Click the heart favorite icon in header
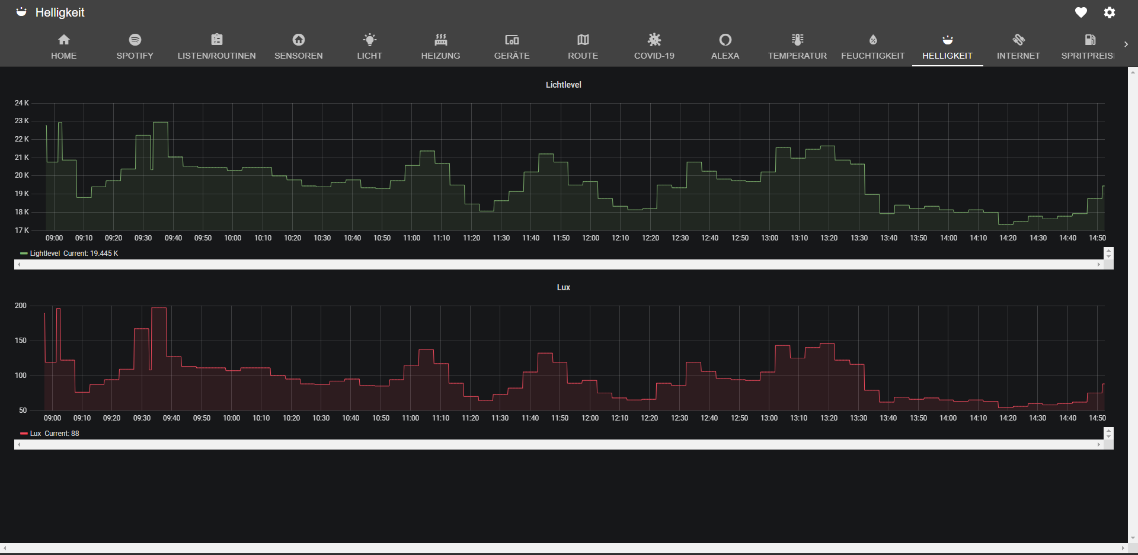1138x555 pixels. tap(1081, 12)
